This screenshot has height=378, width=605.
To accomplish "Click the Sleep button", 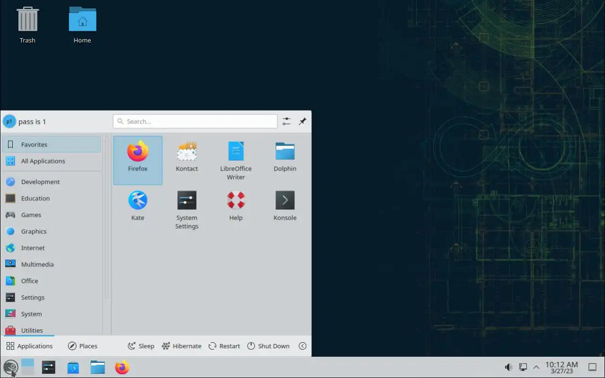I will pyautogui.click(x=141, y=346).
